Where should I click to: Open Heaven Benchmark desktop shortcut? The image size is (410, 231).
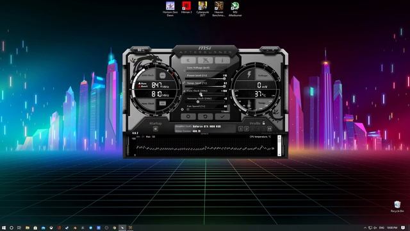tap(219, 9)
